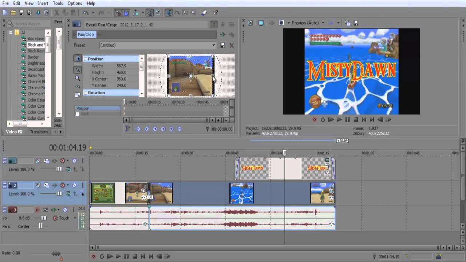Screen dimensions: 466x262
Task: Solo audio track 3
Action: (x=74, y=210)
